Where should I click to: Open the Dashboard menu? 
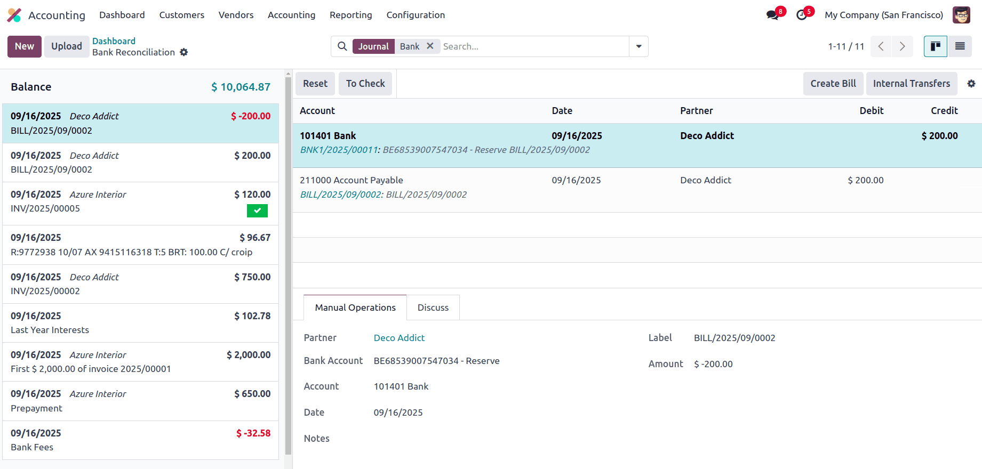pyautogui.click(x=122, y=15)
